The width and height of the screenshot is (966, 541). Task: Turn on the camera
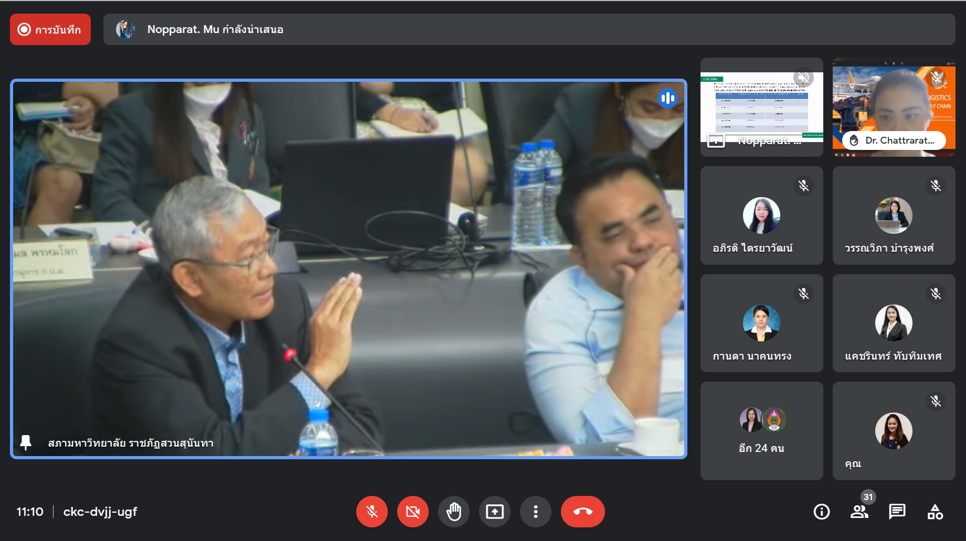pos(412,512)
